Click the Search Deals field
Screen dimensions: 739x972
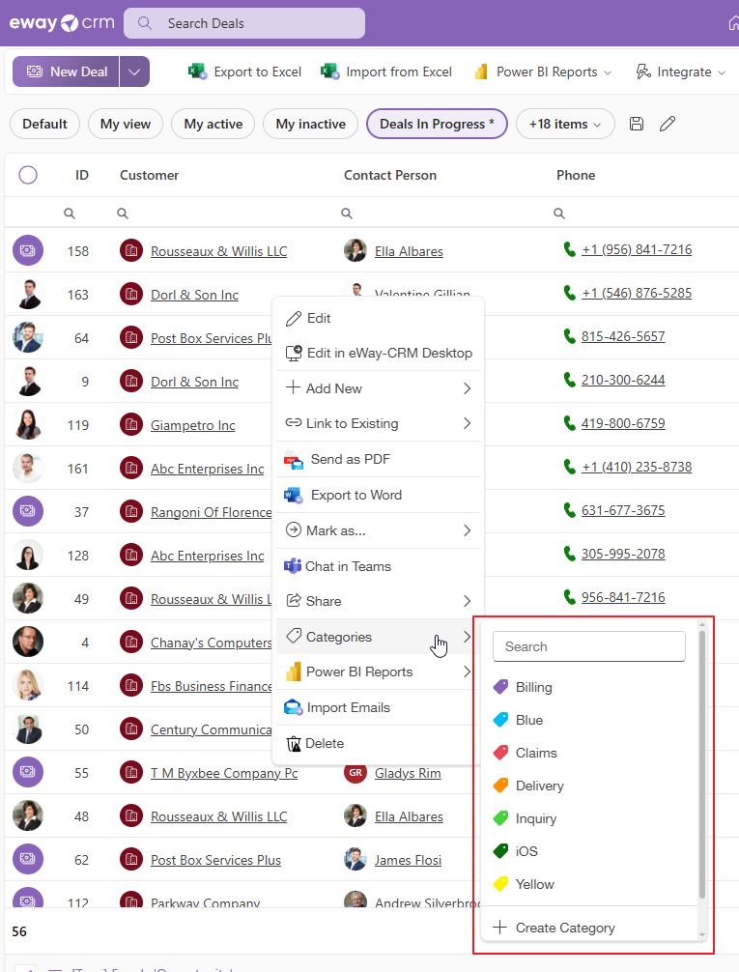point(244,23)
